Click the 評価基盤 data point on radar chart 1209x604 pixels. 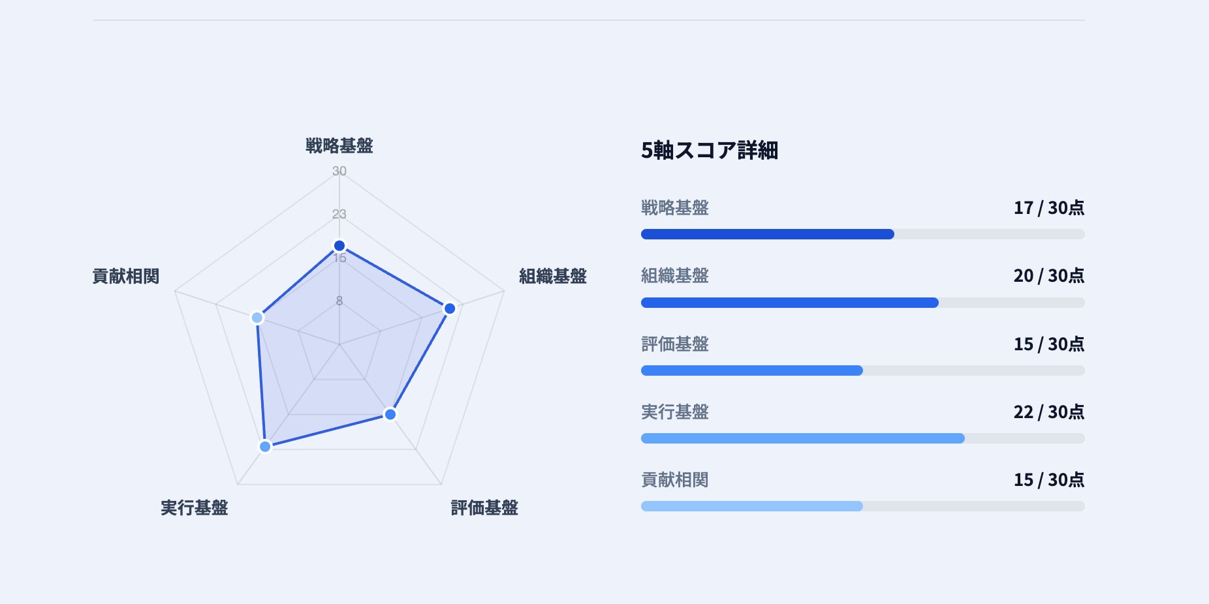click(x=390, y=414)
